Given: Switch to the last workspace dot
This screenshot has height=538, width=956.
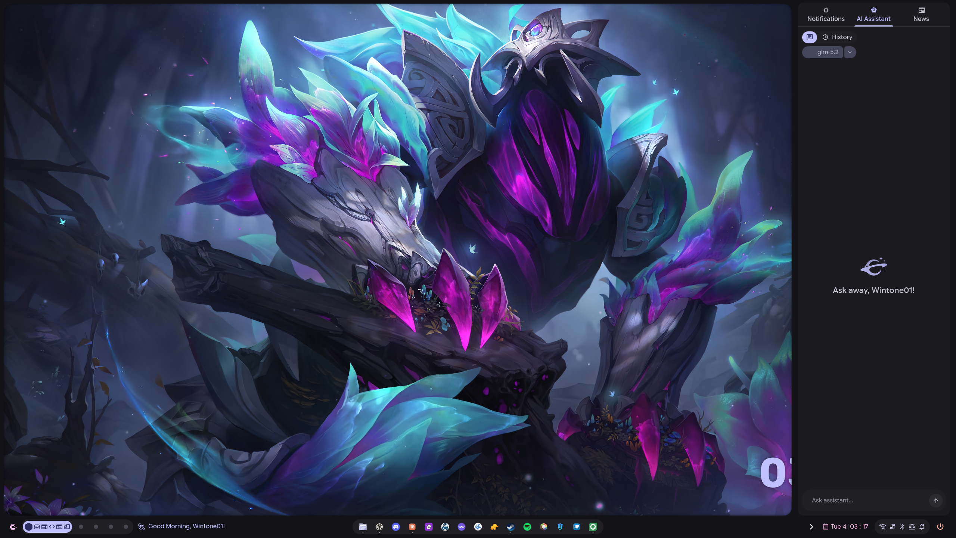Looking at the screenshot, I should [126, 527].
